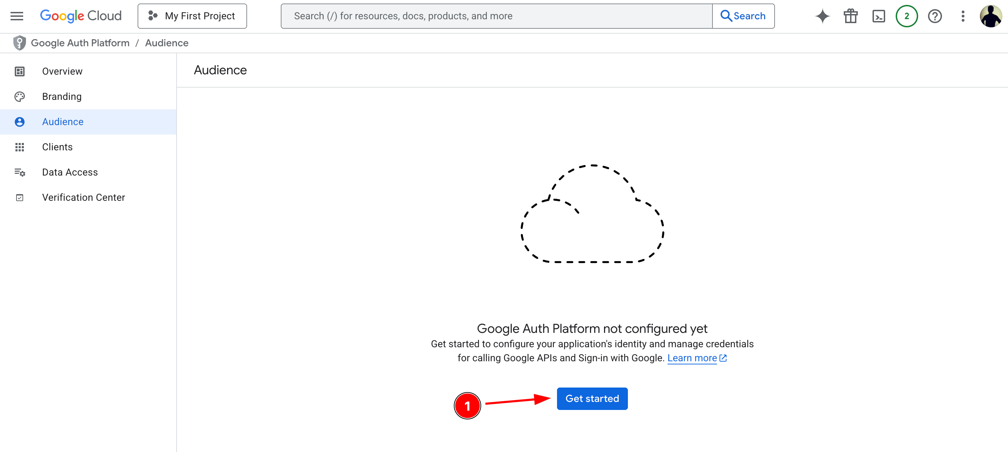Activate Cloud Shell terminal icon

[878, 16]
